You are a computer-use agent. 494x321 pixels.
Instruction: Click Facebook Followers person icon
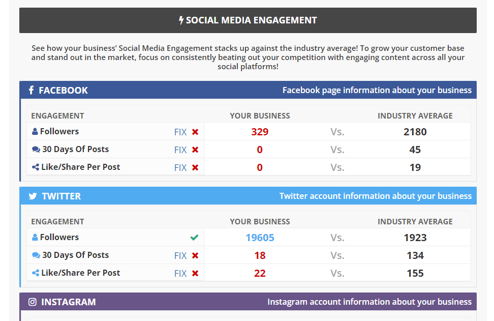(x=35, y=132)
